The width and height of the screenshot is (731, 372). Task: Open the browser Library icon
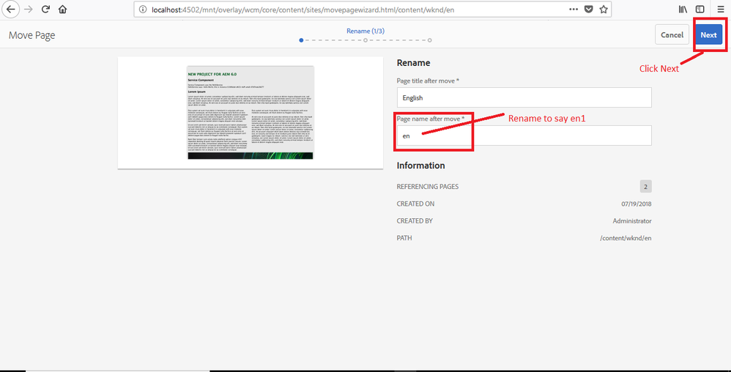click(x=683, y=10)
